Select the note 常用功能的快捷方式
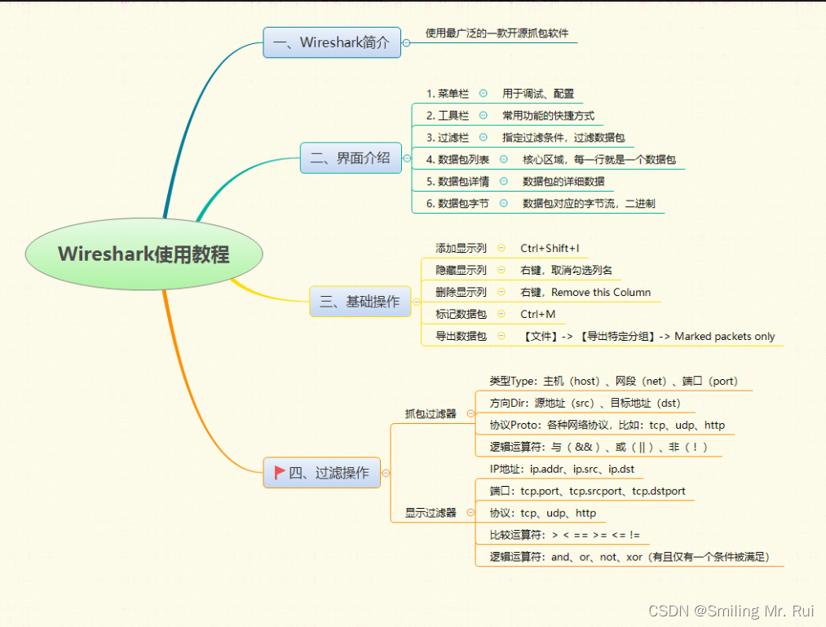 (x=548, y=116)
